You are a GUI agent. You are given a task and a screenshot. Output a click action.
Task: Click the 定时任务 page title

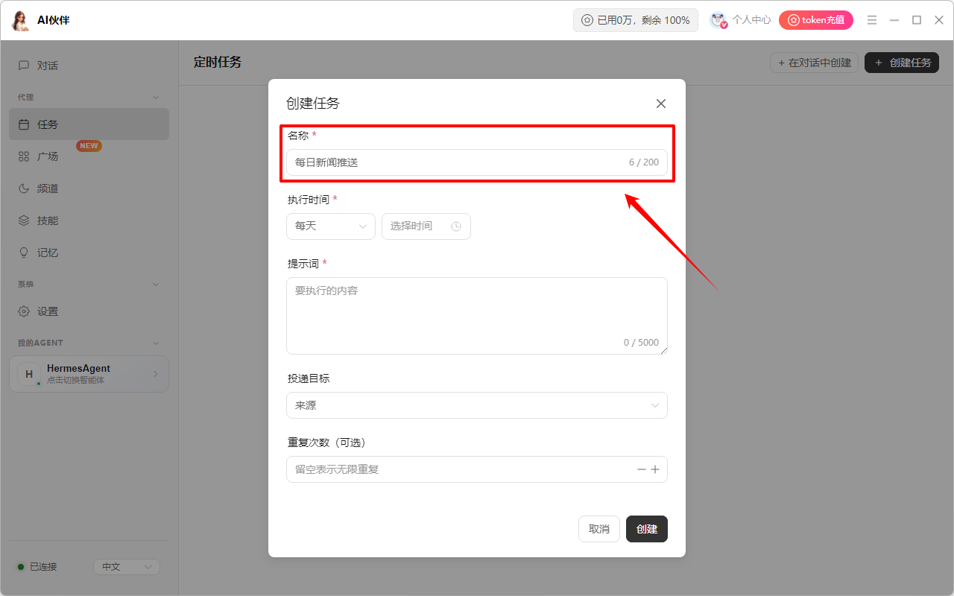pos(218,62)
